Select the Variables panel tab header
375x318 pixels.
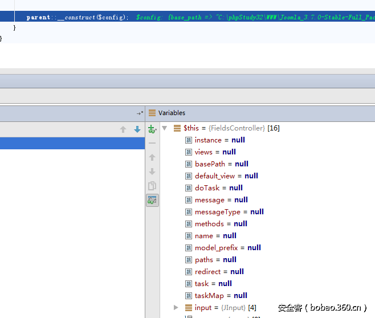(x=171, y=113)
